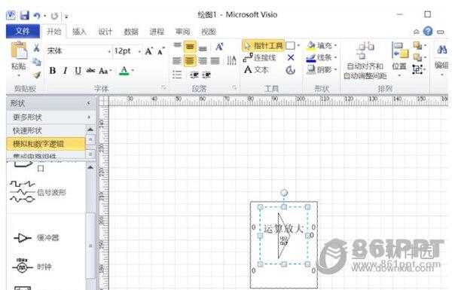Screen dimensions: 452x290
Task: Open the 设计 (Design) ribbon tab
Action: pyautogui.click(x=105, y=32)
